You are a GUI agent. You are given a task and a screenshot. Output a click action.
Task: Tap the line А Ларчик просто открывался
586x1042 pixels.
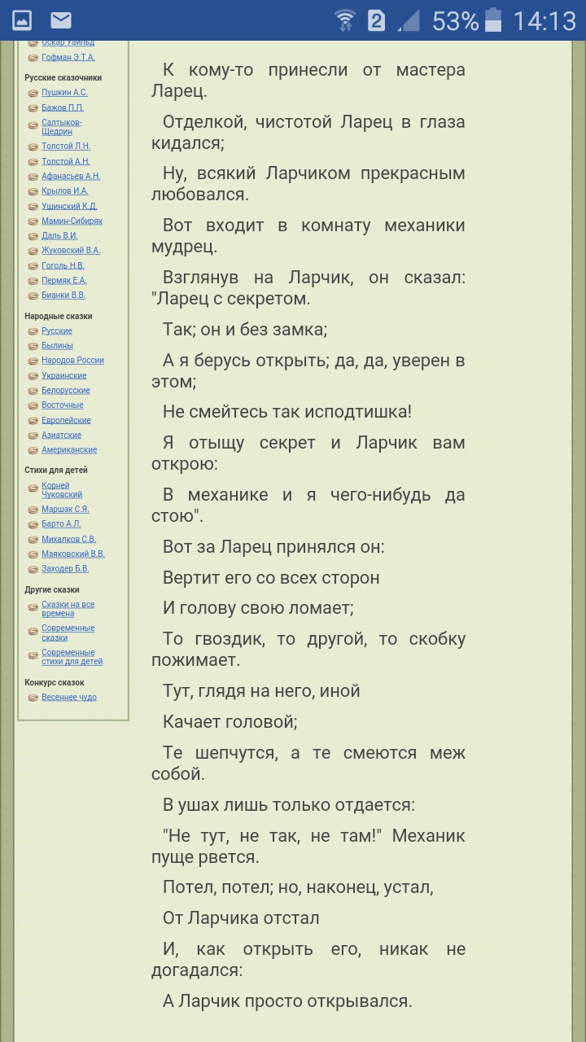tap(287, 1000)
